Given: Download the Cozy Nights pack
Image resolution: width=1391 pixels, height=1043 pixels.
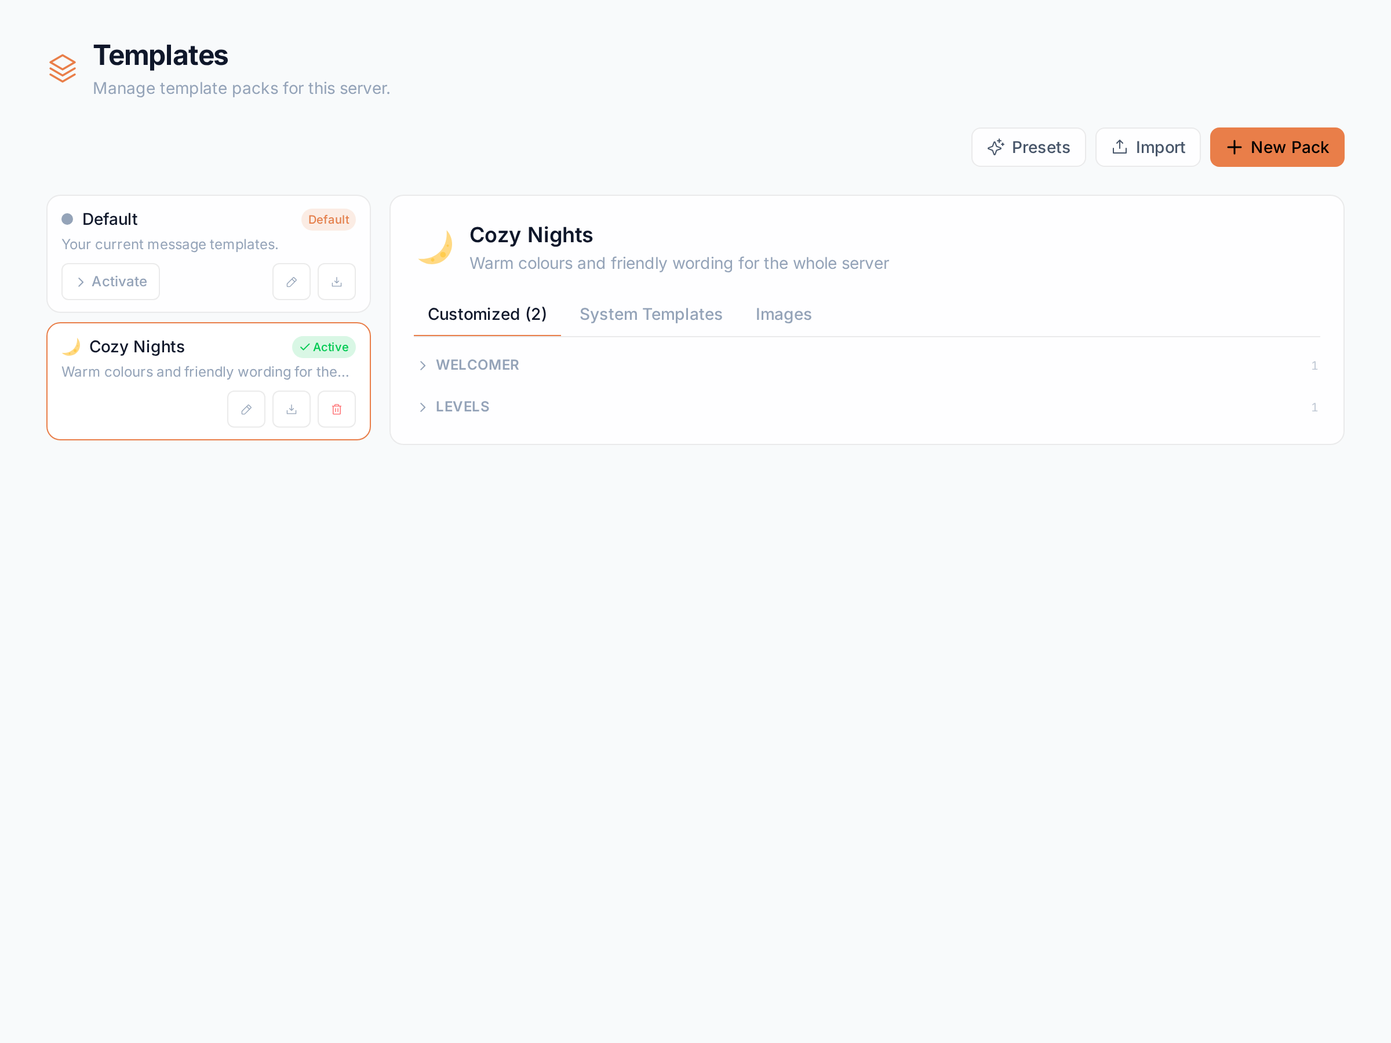Looking at the screenshot, I should 291,409.
